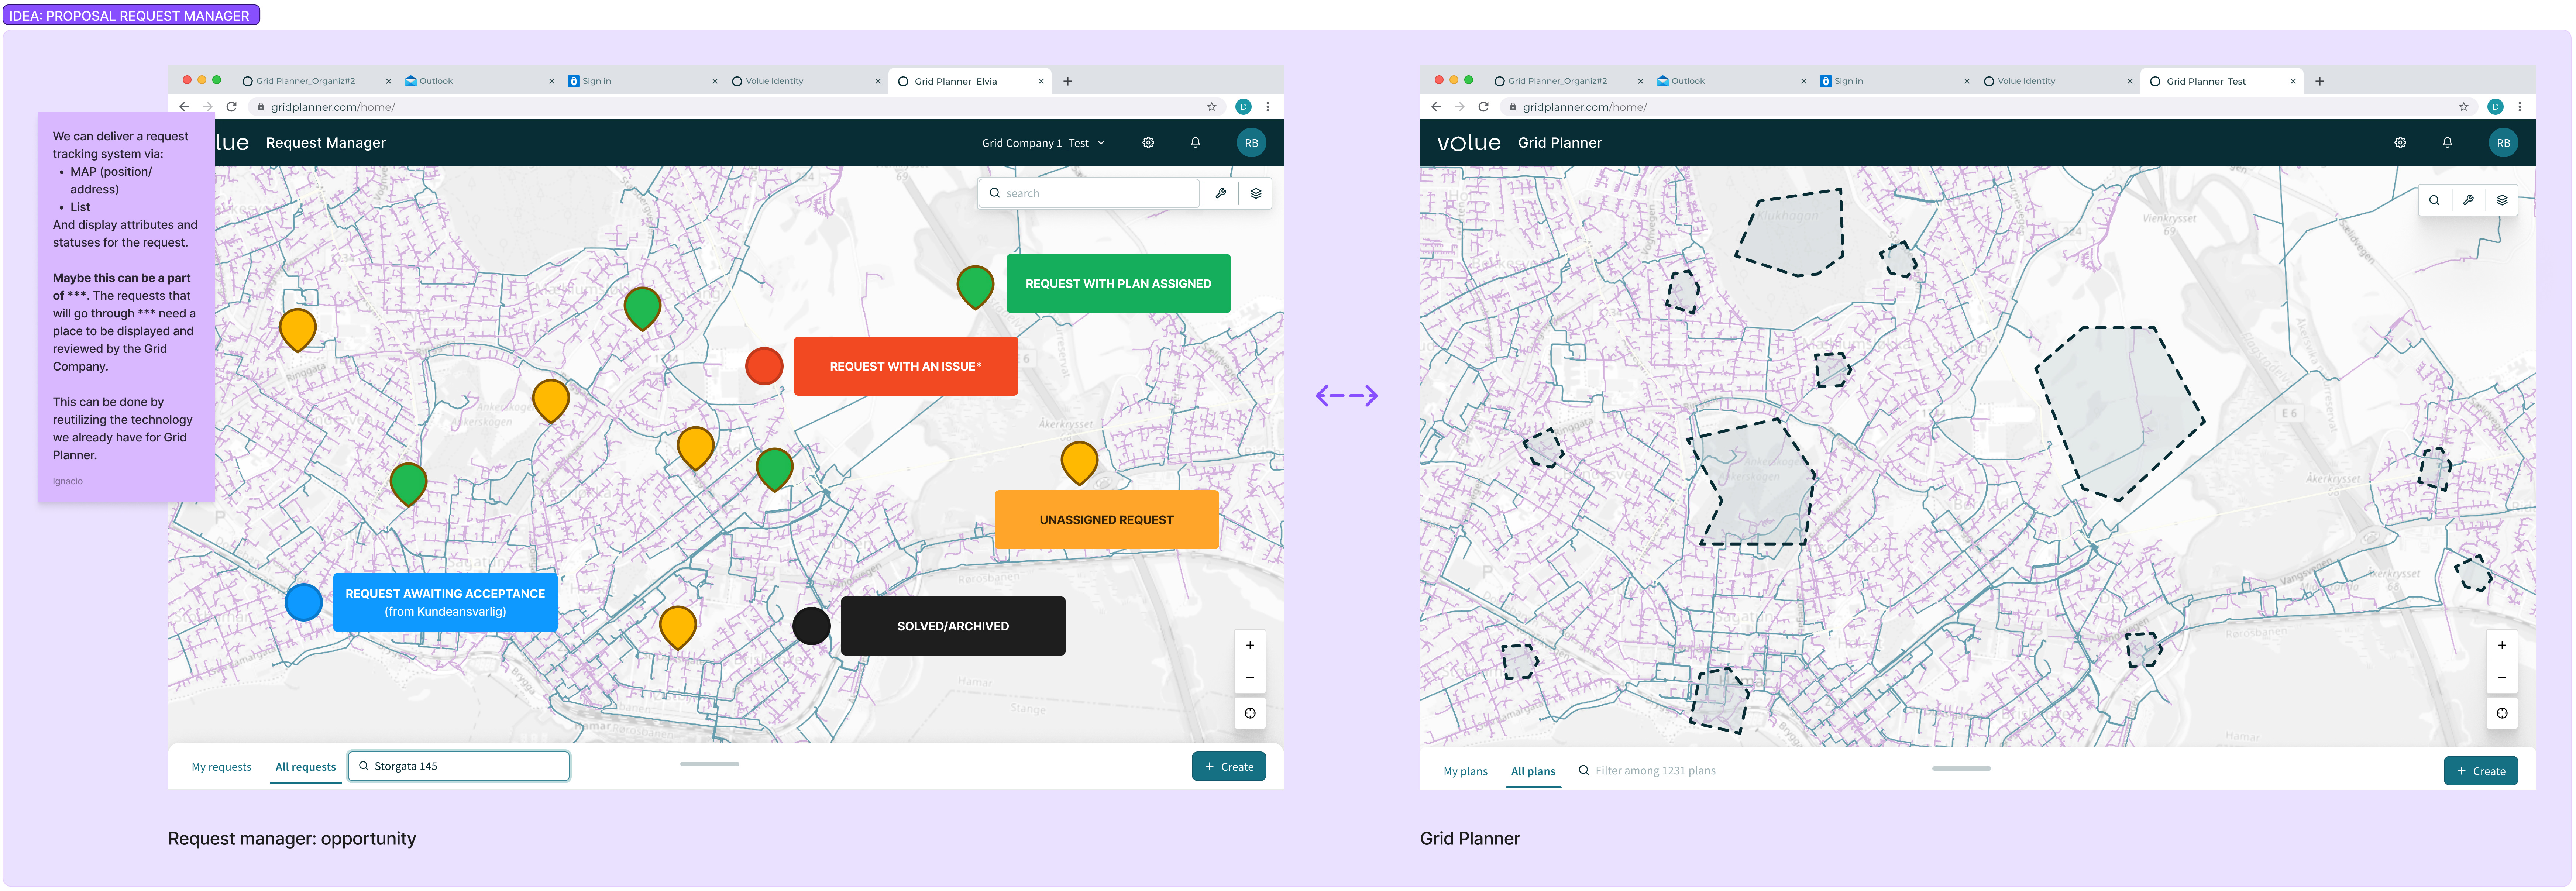Zoom out on Request Manager map
Viewport: 2576px width, 891px height.
[x=1250, y=678]
